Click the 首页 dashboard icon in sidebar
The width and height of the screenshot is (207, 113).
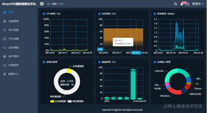click(x=4, y=12)
